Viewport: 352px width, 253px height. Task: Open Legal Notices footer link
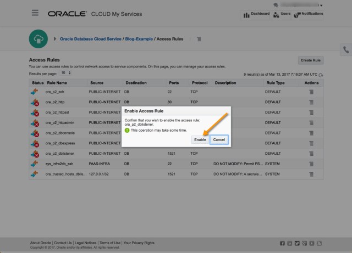85,243
